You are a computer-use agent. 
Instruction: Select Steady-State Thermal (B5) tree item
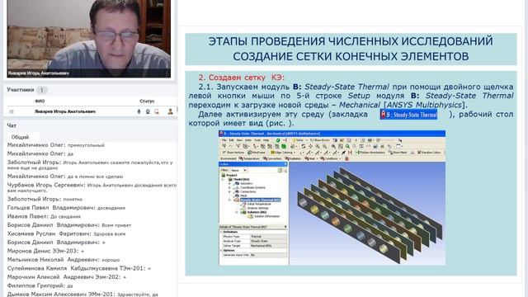[x=260, y=200]
